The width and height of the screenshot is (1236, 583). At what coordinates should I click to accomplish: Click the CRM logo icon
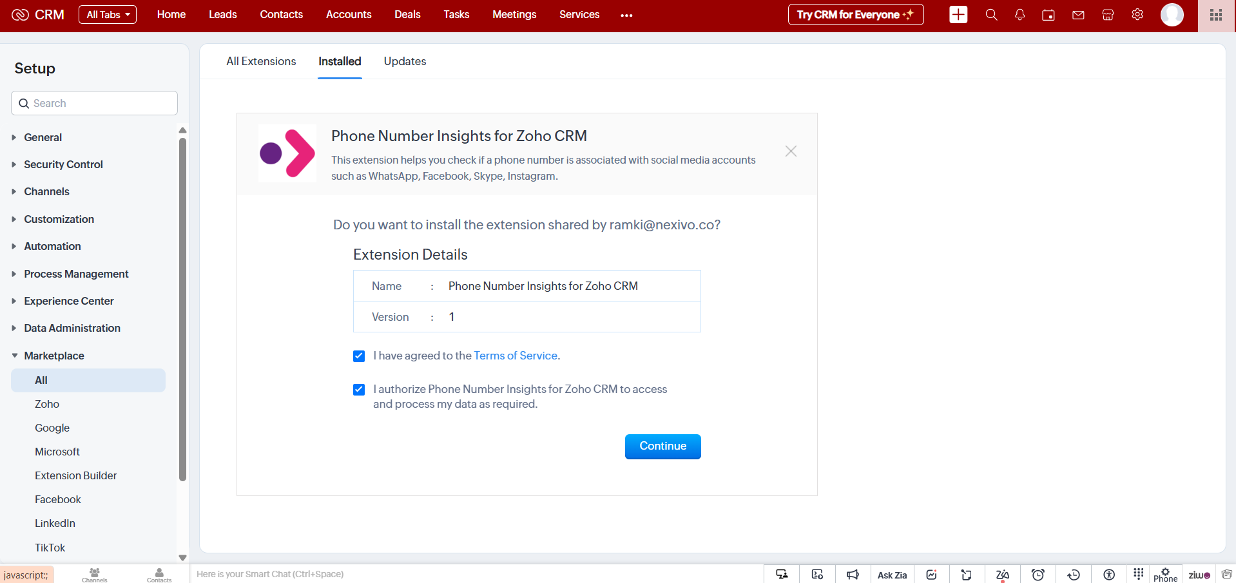(21, 14)
